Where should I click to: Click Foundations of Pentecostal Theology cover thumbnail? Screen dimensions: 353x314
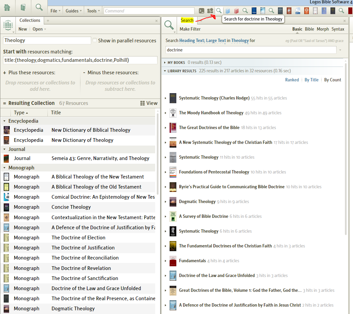pos(173,172)
